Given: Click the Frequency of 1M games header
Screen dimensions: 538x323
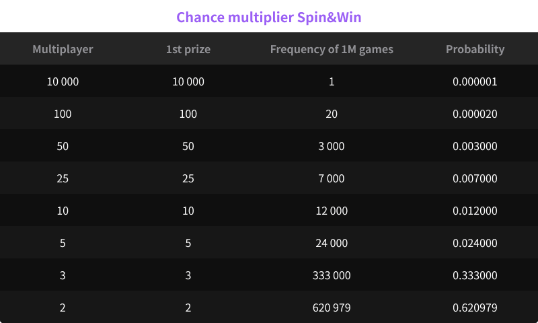Looking at the screenshot, I should point(332,49).
